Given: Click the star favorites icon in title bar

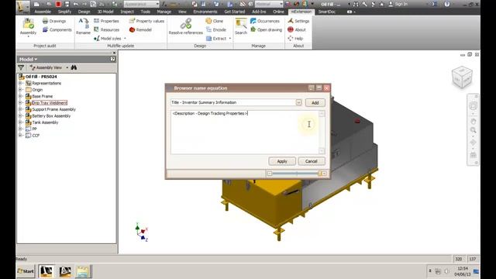Looking at the screenshot, I should pyautogui.click(x=381, y=4).
